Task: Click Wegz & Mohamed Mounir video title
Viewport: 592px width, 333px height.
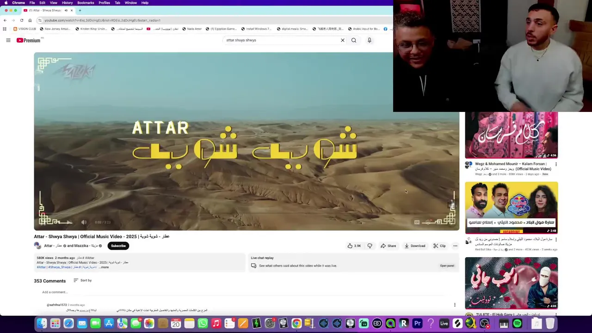Action: [513, 166]
